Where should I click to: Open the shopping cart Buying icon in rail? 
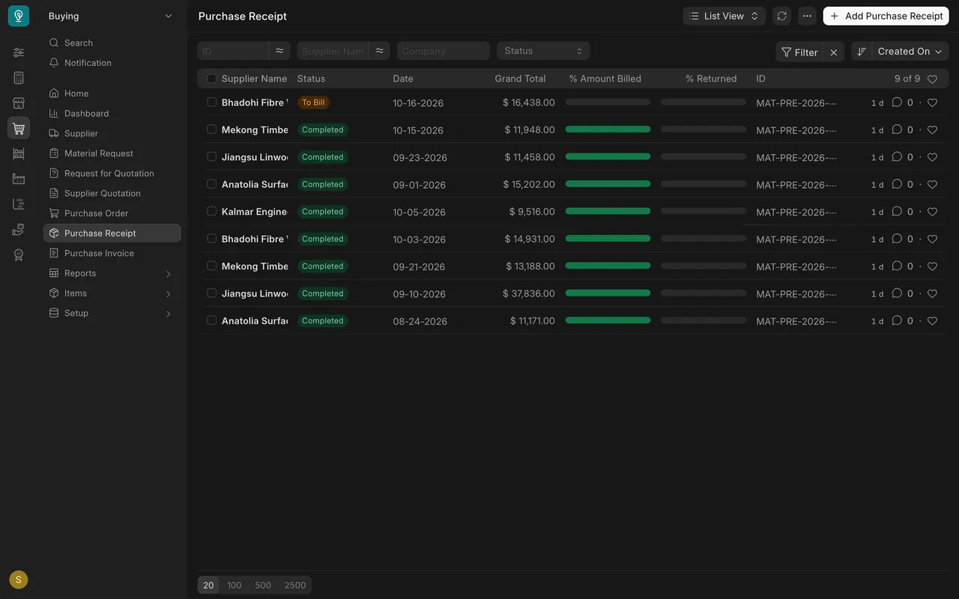click(x=19, y=128)
